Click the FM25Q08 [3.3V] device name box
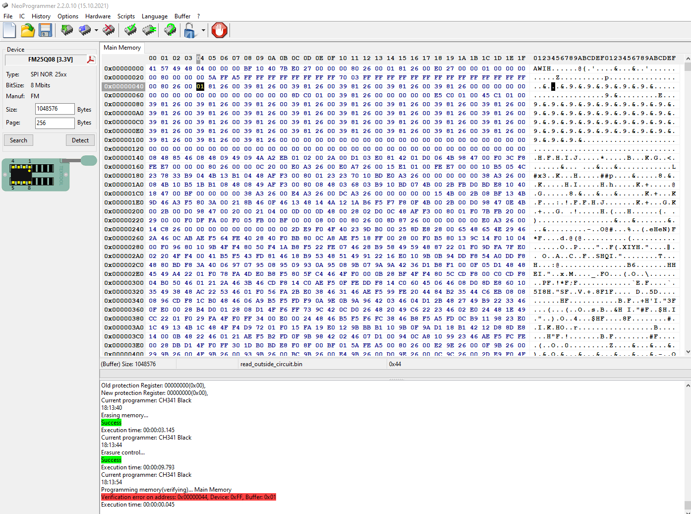691x514 pixels. point(46,60)
